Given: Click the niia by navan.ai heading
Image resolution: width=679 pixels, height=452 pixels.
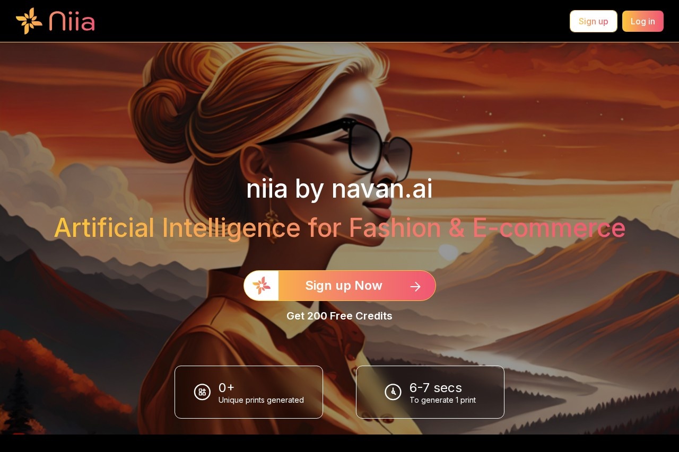Looking at the screenshot, I should coord(339,189).
